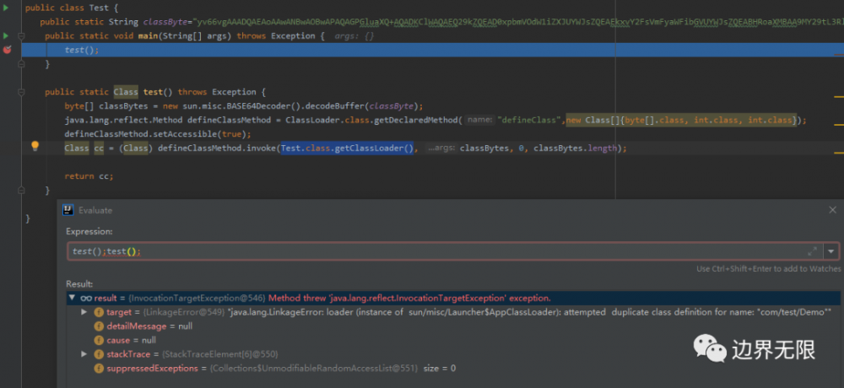
Task: Click the StackTraceElement[6]@550 value
Action: 220,354
